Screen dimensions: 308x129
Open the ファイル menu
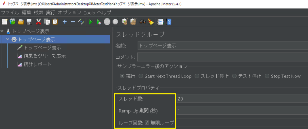pyautogui.click(x=10, y=13)
